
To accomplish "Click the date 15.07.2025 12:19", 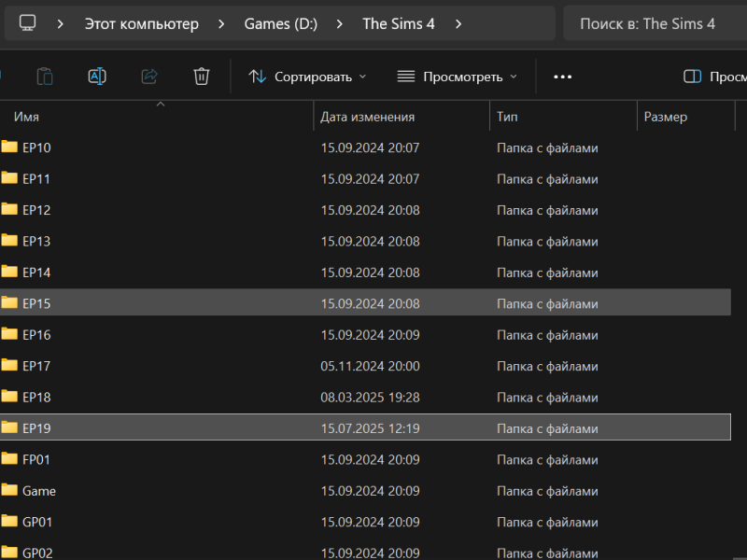I will 370,428.
